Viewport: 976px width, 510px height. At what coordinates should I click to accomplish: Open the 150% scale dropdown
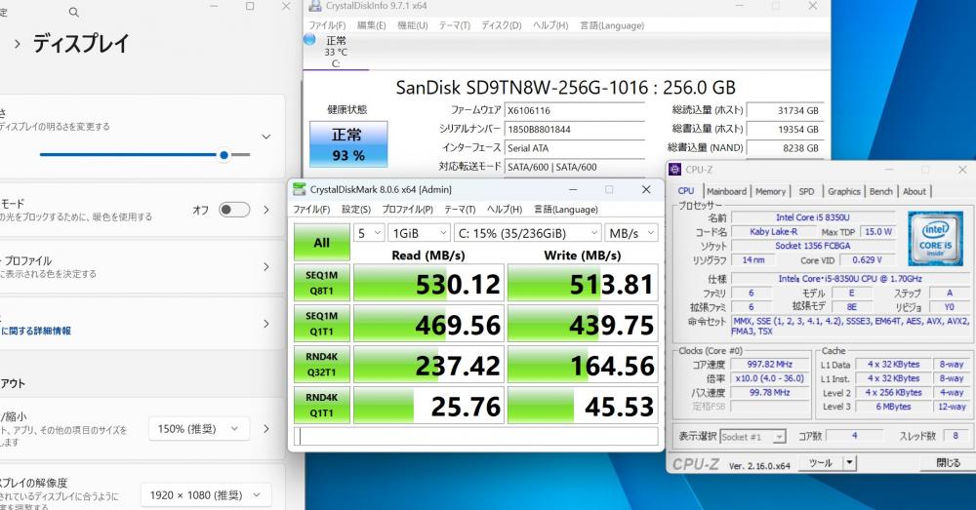198,428
